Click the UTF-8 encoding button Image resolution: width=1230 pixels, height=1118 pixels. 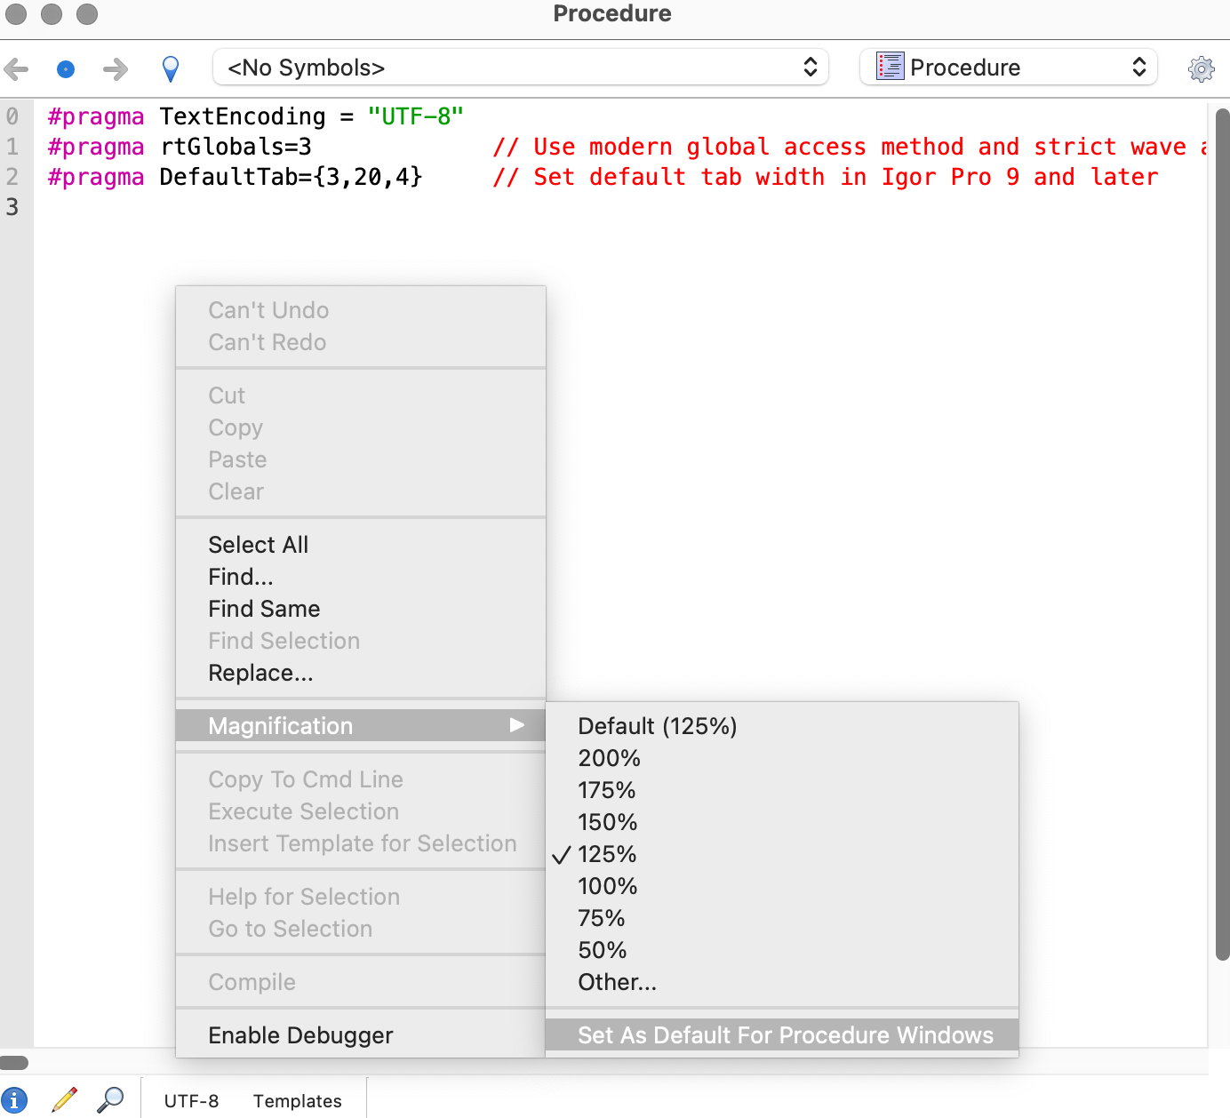pyautogui.click(x=191, y=1101)
